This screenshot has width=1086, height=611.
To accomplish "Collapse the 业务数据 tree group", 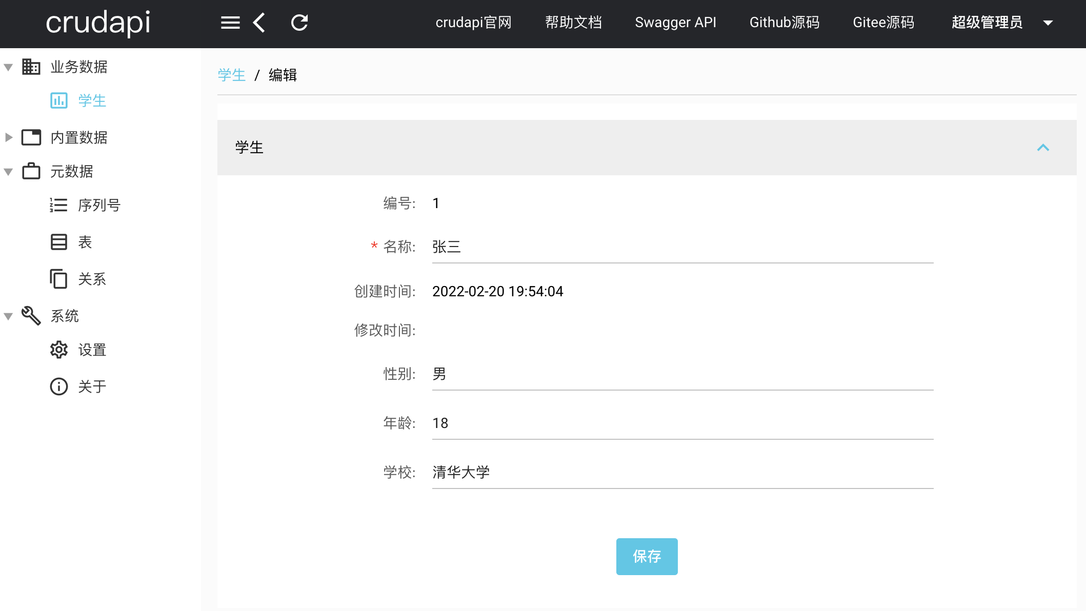I will (x=8, y=67).
